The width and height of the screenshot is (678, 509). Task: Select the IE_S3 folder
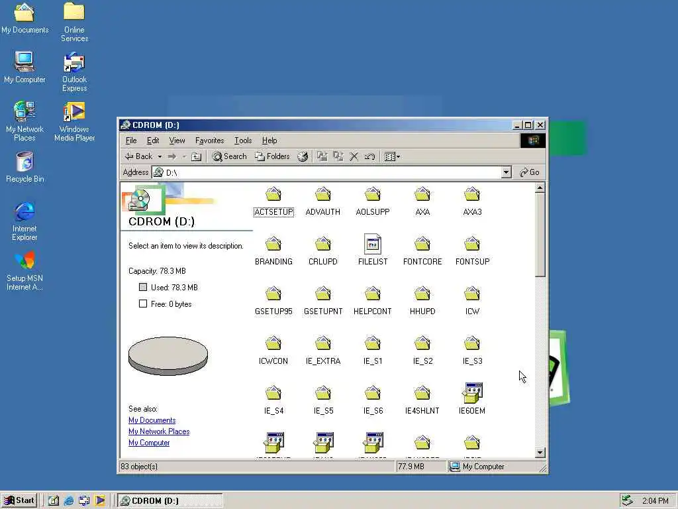(x=472, y=351)
